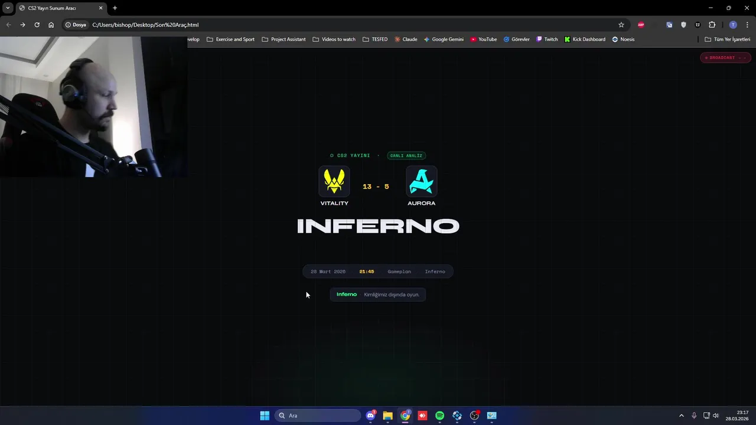This screenshot has width=756, height=425.
Task: Open the Chrome three-dot menu
Action: click(x=748, y=25)
